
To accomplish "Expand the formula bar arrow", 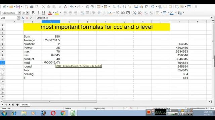I will [212, 18].
